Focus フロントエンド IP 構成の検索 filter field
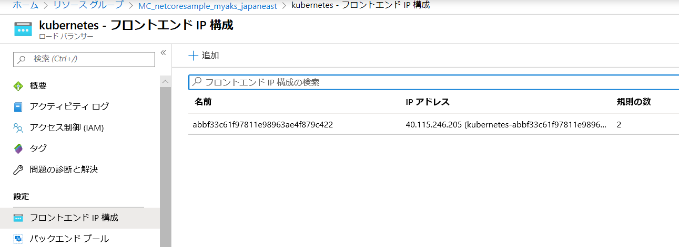The height and width of the screenshot is (247, 679). click(434, 82)
